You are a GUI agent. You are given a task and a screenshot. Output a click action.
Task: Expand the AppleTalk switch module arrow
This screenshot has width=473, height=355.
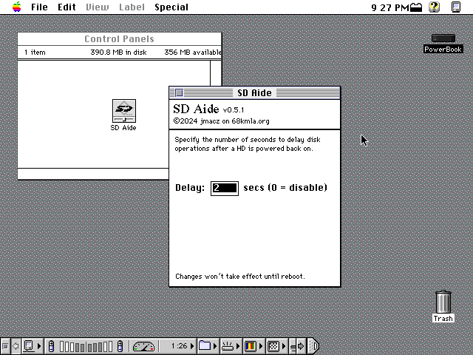coord(39,346)
